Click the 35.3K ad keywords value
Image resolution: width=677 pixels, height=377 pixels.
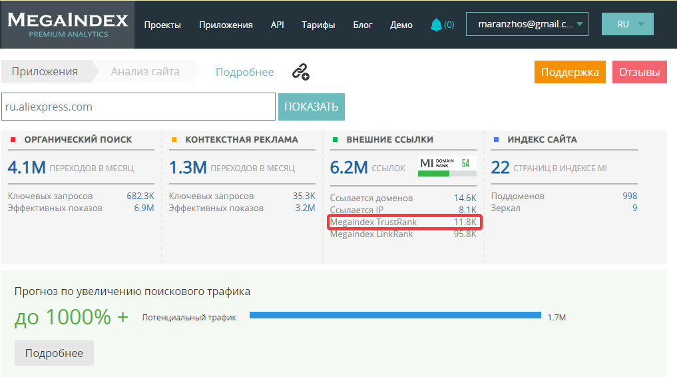point(304,196)
